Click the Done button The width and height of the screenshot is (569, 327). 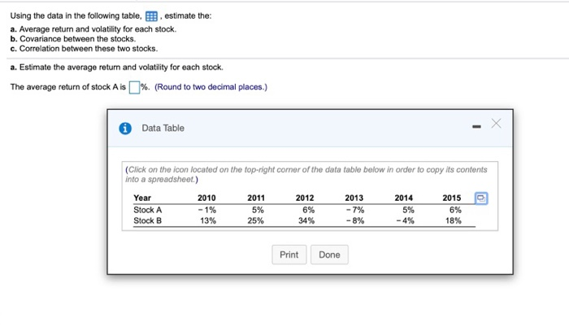[329, 255]
